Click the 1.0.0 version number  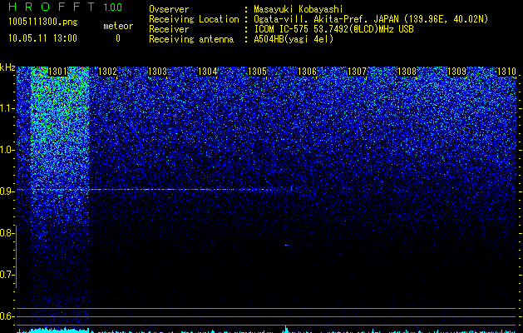pyautogui.click(x=112, y=7)
